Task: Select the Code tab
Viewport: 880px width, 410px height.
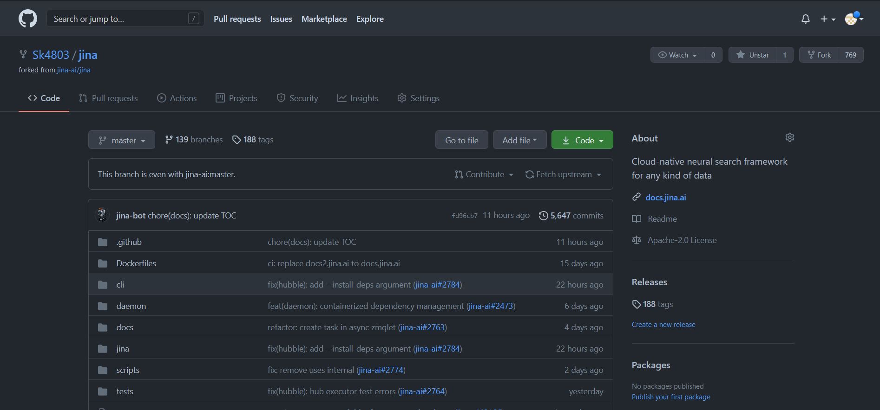Action: pos(44,98)
